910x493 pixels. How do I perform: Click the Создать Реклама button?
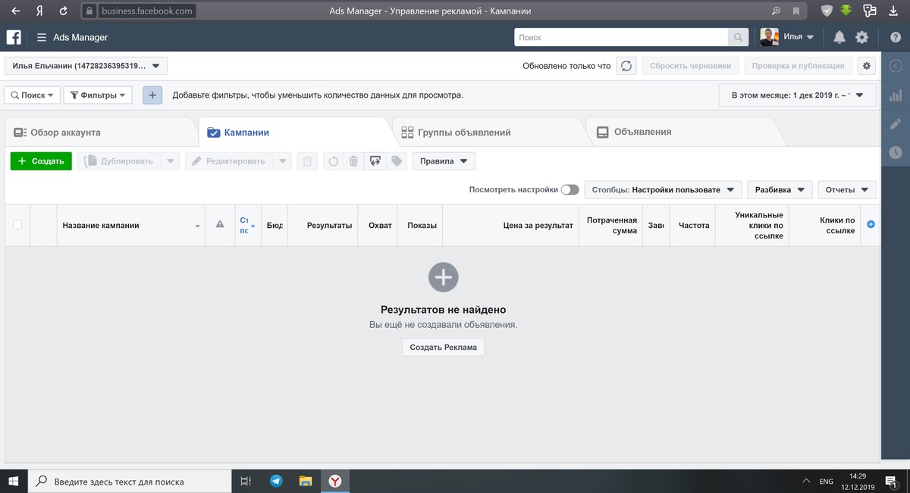pyautogui.click(x=443, y=348)
